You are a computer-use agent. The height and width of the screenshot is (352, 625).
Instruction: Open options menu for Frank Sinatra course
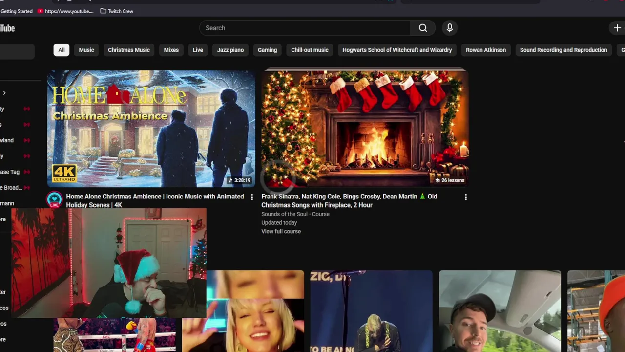coord(465,197)
